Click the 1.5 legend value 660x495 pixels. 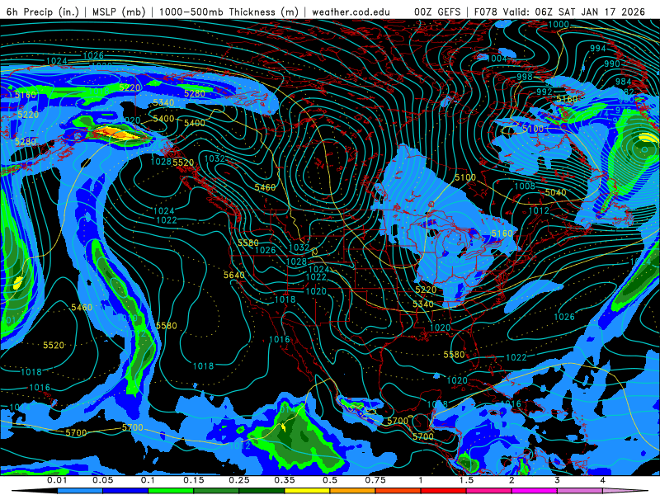(x=466, y=480)
